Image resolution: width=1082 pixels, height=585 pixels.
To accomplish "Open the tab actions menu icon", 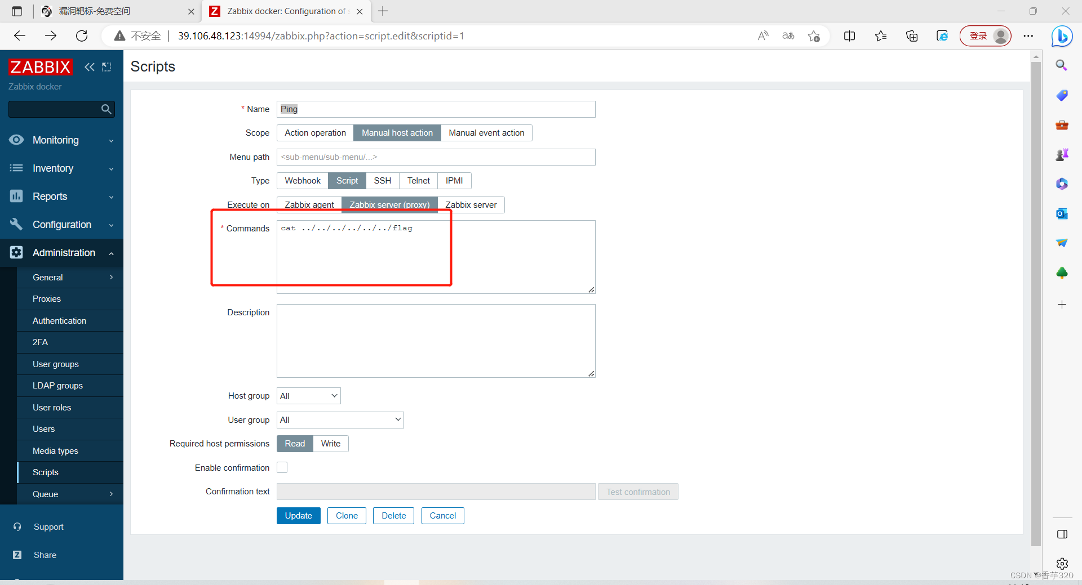I will point(17,11).
